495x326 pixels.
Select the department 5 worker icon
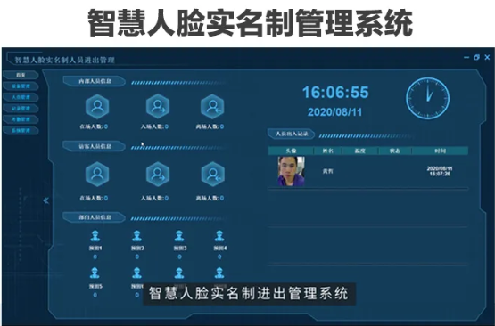click(x=95, y=273)
